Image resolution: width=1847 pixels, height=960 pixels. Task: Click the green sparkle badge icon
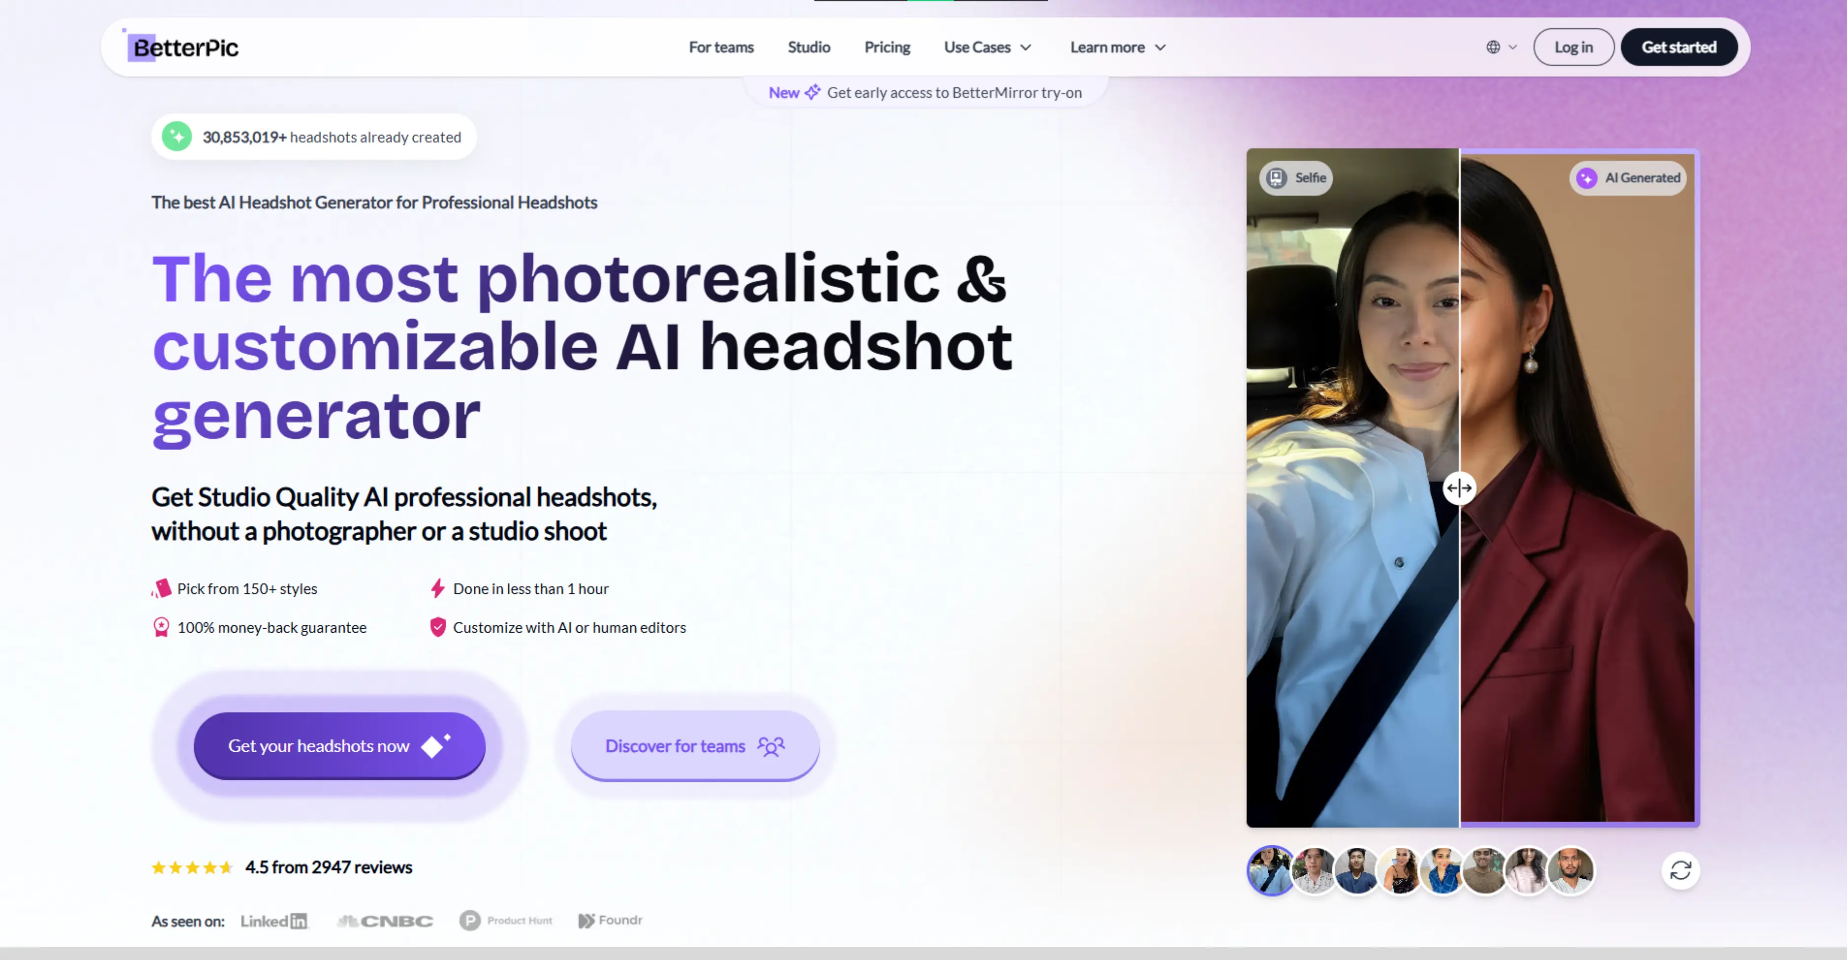click(x=176, y=136)
